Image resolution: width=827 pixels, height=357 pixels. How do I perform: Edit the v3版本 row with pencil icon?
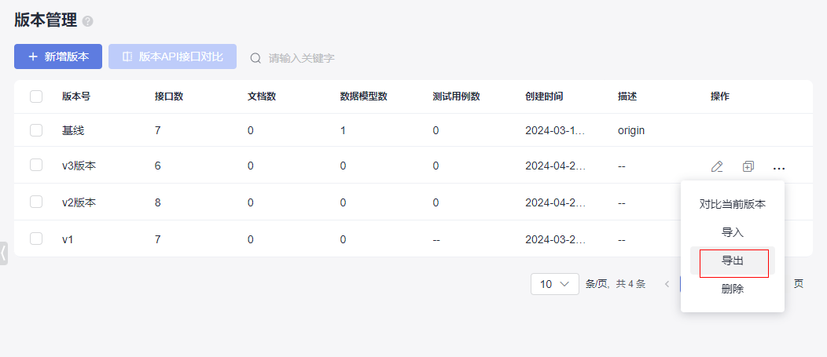(717, 167)
